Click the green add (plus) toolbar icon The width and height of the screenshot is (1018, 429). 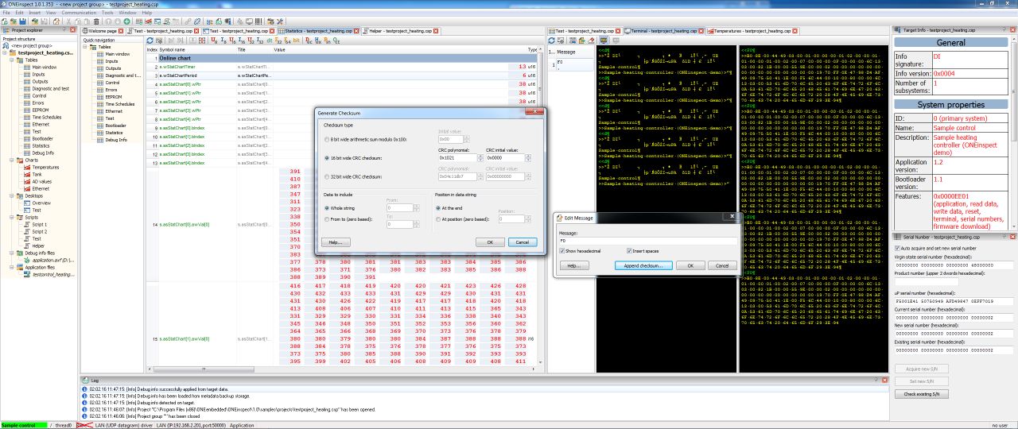click(x=126, y=21)
